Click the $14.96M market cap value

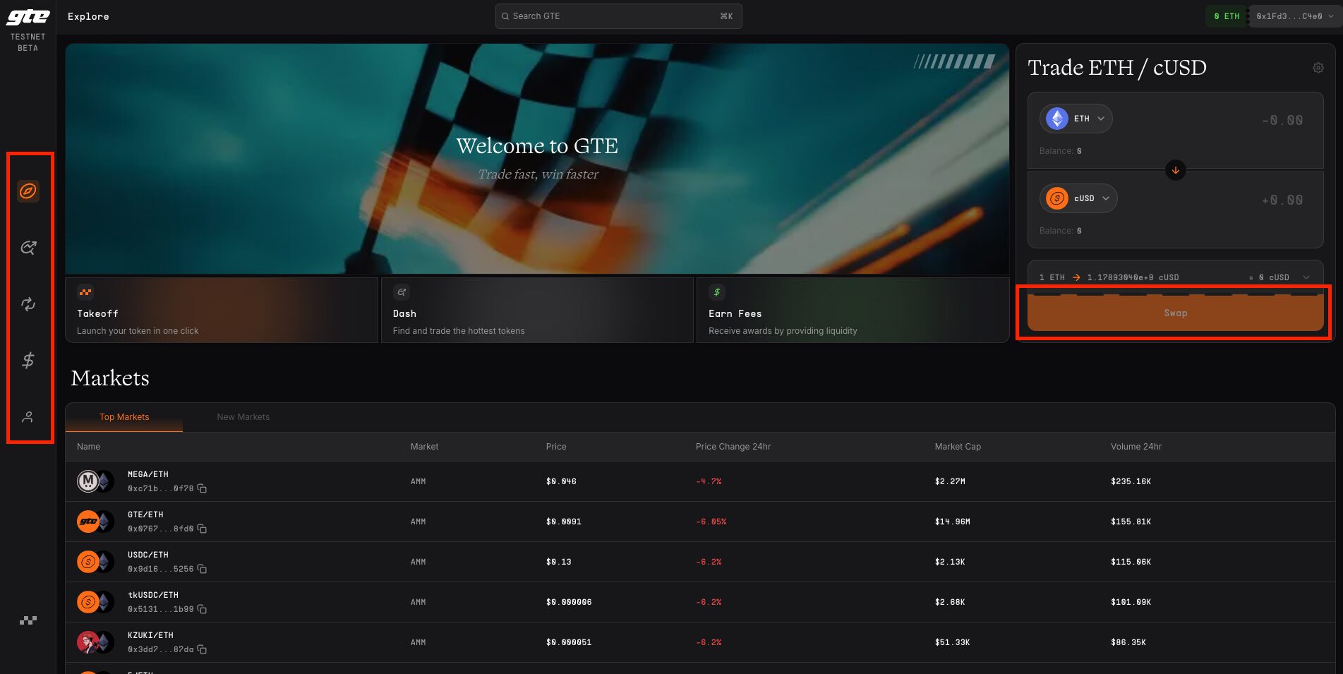pos(952,522)
